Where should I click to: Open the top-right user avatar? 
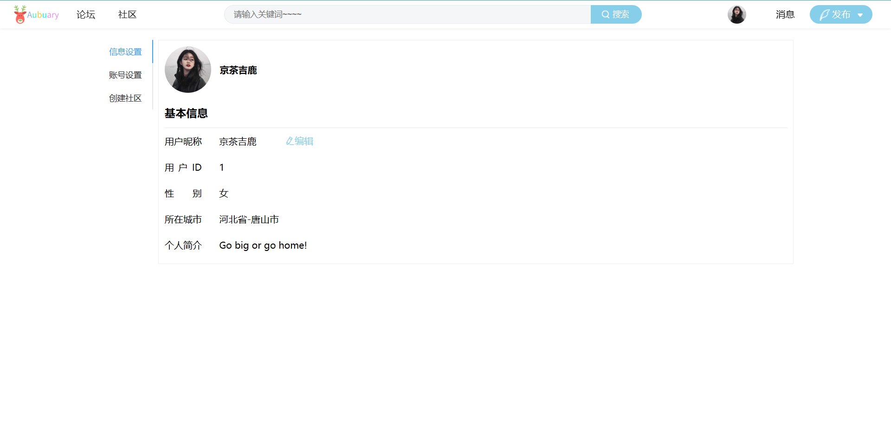click(736, 14)
